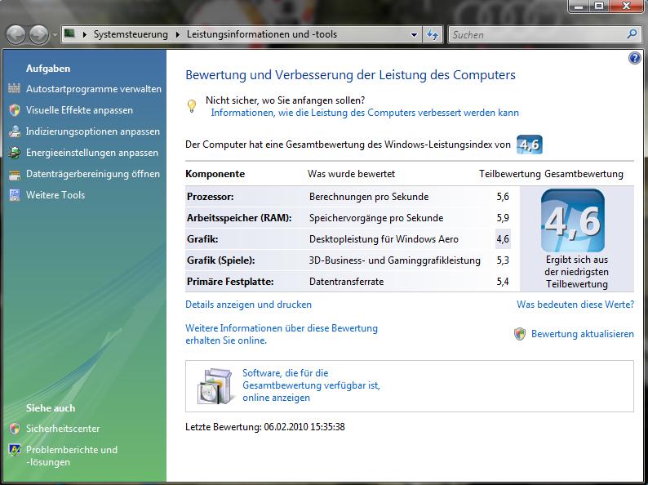Screen dimensions: 648x485
Task: Click Desktopleistung für Windows Aero text
Action: point(384,239)
